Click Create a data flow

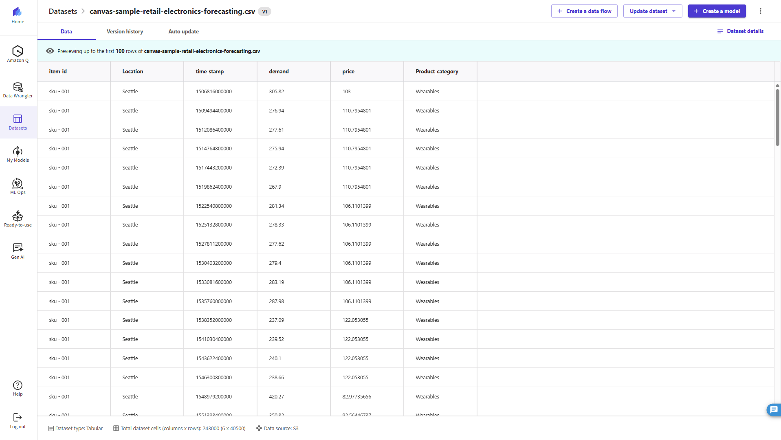[584, 11]
